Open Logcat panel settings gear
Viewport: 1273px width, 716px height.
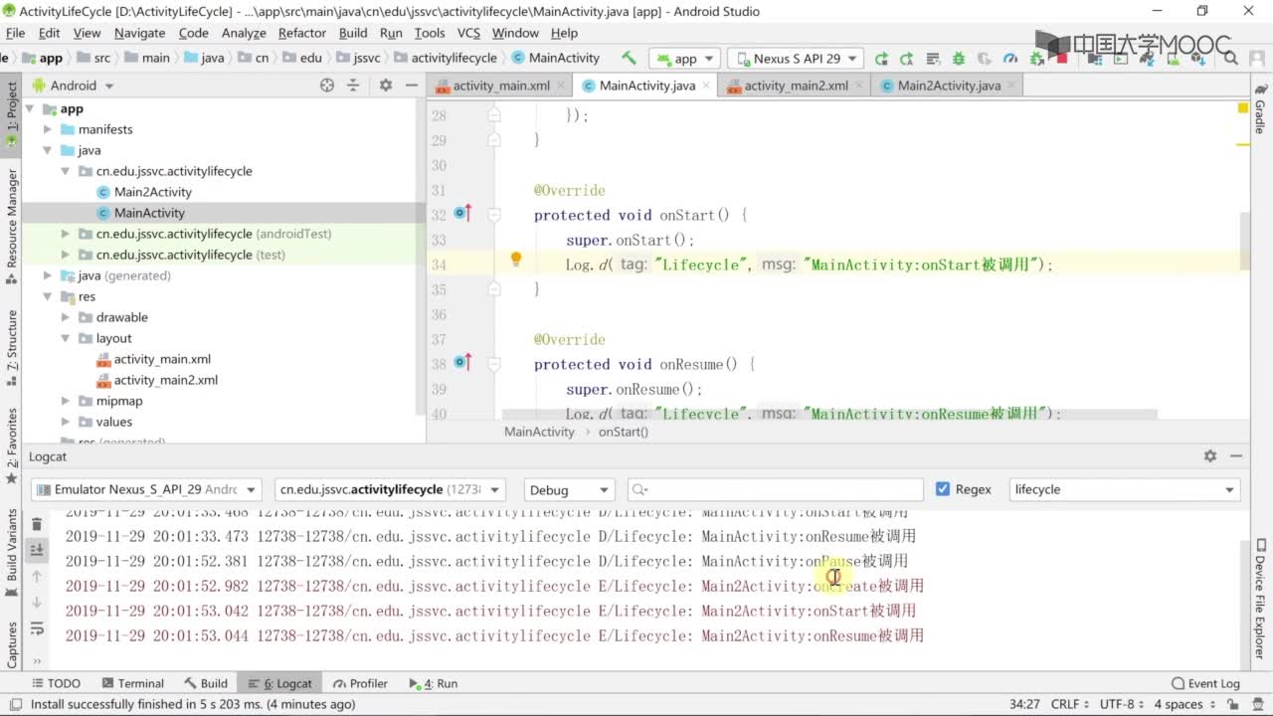click(x=1210, y=455)
